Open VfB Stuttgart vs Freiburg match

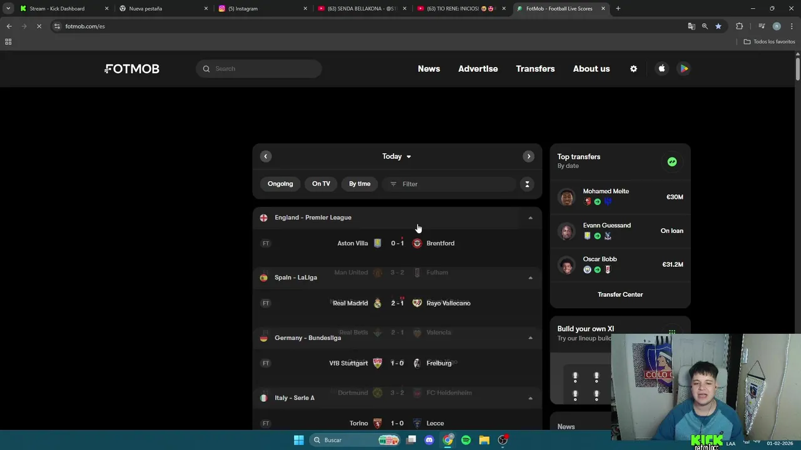click(x=397, y=363)
